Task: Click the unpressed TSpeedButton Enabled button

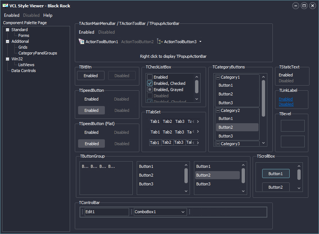Action: click(x=92, y=99)
